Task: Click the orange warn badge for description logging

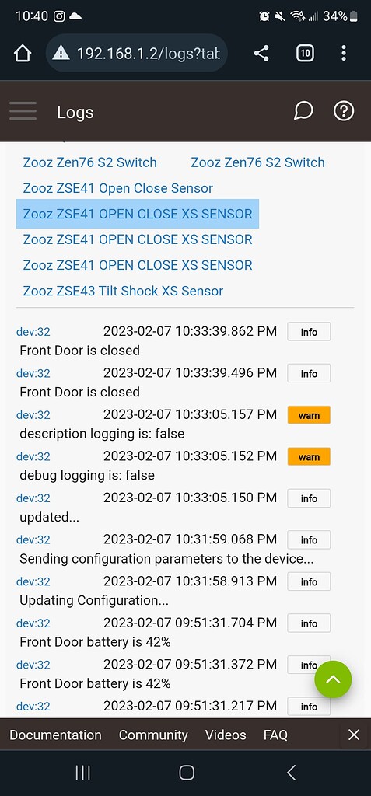Action: pyautogui.click(x=309, y=415)
